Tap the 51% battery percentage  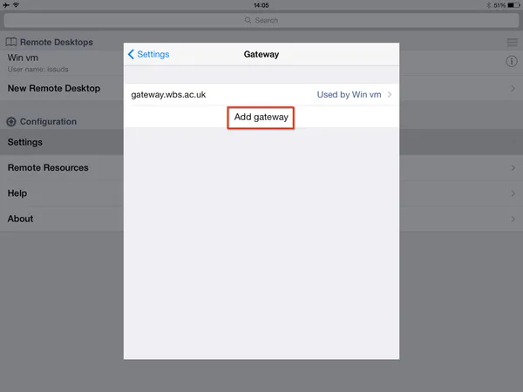coord(499,5)
